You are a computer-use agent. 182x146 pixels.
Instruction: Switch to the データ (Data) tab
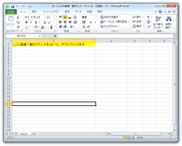click(78, 12)
